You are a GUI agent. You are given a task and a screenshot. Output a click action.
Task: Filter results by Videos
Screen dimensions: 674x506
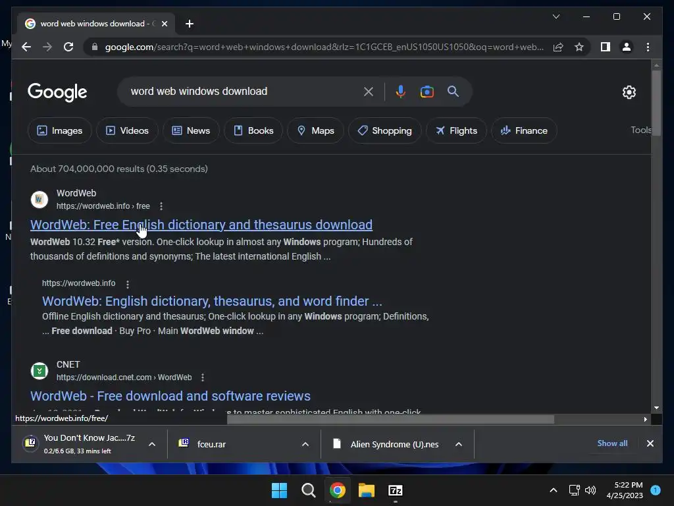[127, 130]
